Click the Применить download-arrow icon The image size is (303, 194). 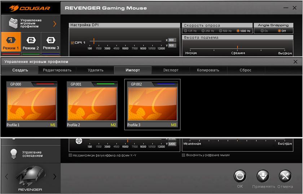(x=263, y=176)
